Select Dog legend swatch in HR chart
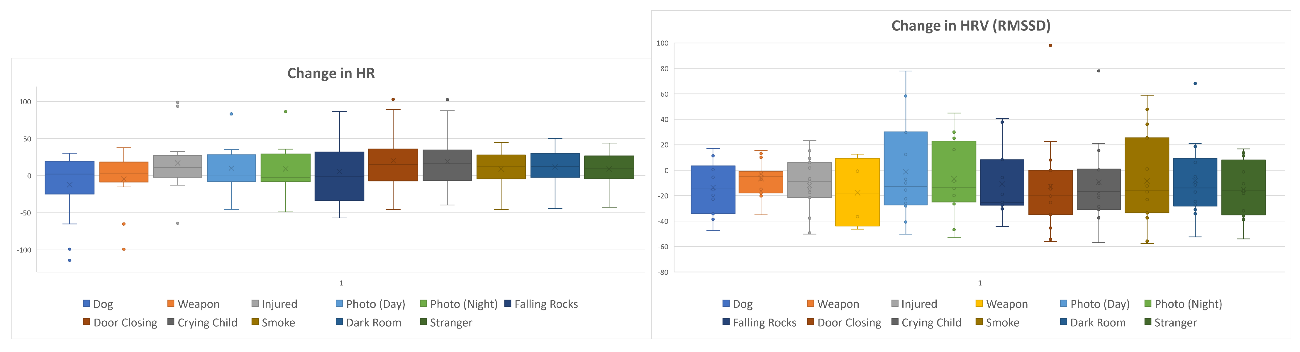1300x352 pixels. click(x=86, y=304)
